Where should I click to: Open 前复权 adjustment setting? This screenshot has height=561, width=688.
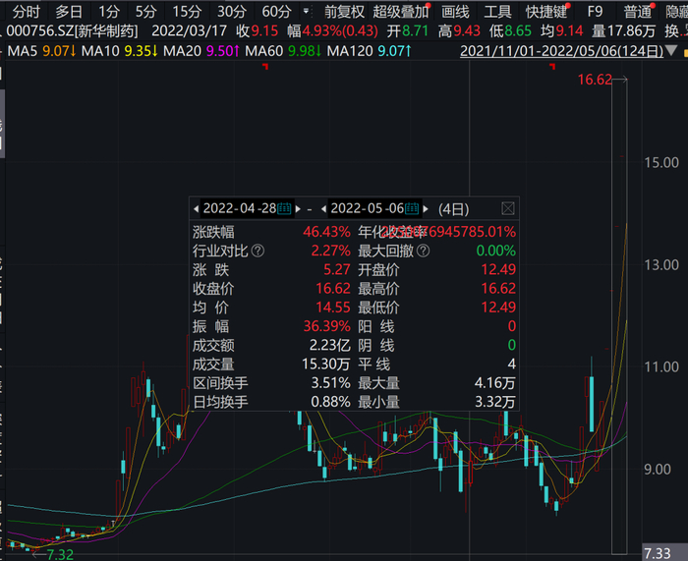(344, 12)
